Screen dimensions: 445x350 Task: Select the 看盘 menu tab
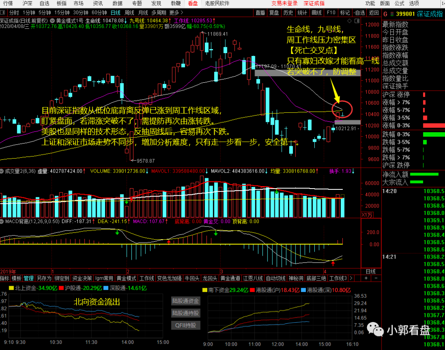tap(193, 3)
